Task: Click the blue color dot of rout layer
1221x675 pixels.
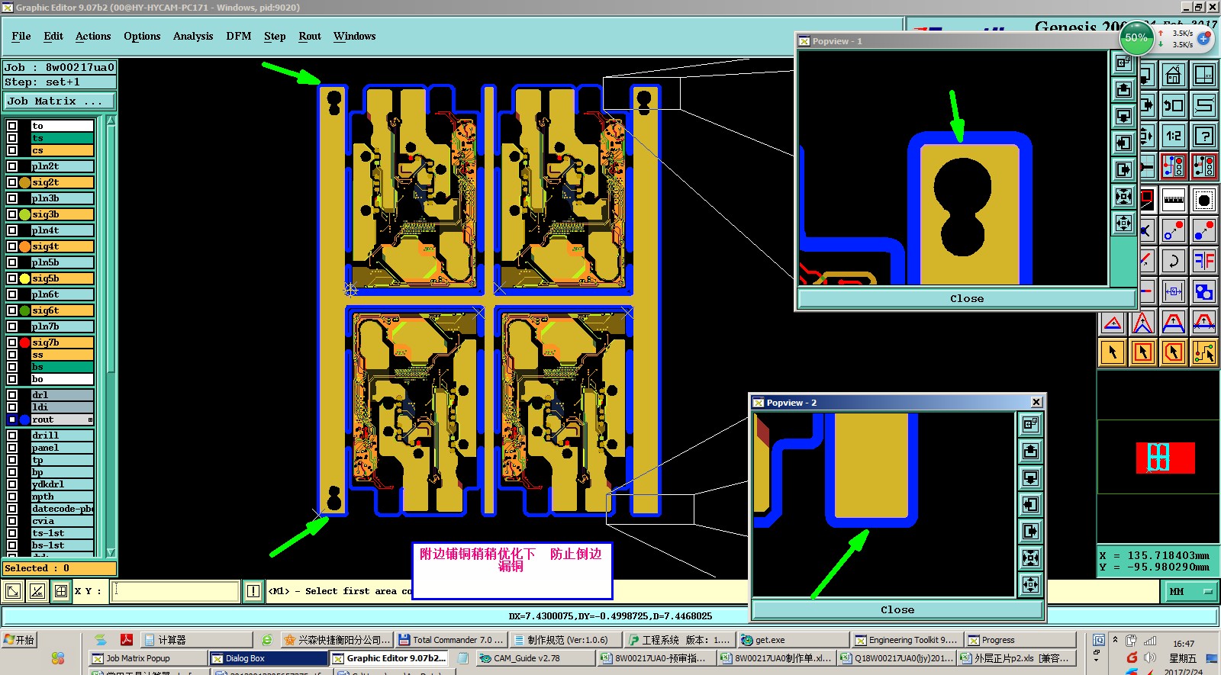Action: click(25, 419)
